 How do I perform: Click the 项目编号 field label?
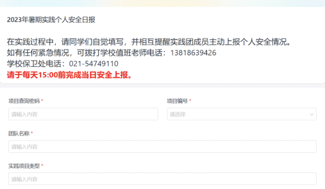pos(178,101)
